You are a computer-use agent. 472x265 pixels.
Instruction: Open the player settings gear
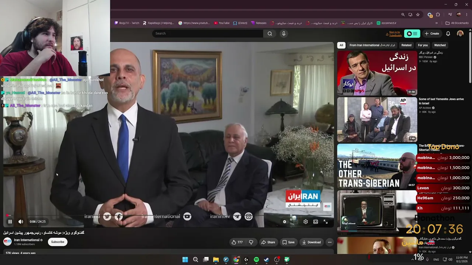[x=306, y=222]
